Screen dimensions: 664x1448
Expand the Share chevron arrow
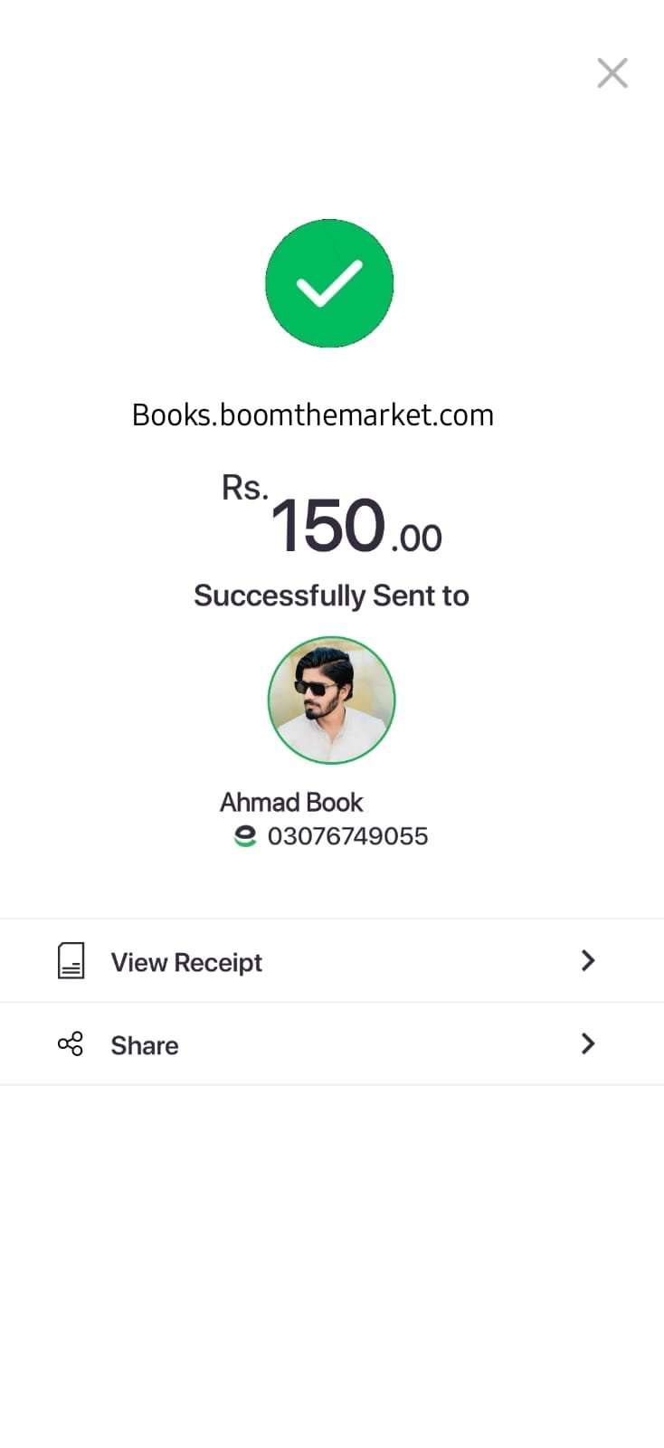588,1044
